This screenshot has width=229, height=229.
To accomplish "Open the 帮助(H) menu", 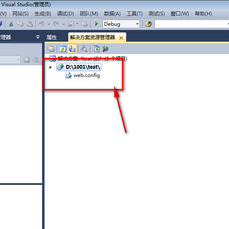I will pyautogui.click(x=203, y=14).
